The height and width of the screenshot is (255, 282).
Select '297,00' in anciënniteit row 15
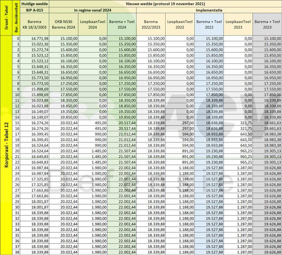click(188, 123)
